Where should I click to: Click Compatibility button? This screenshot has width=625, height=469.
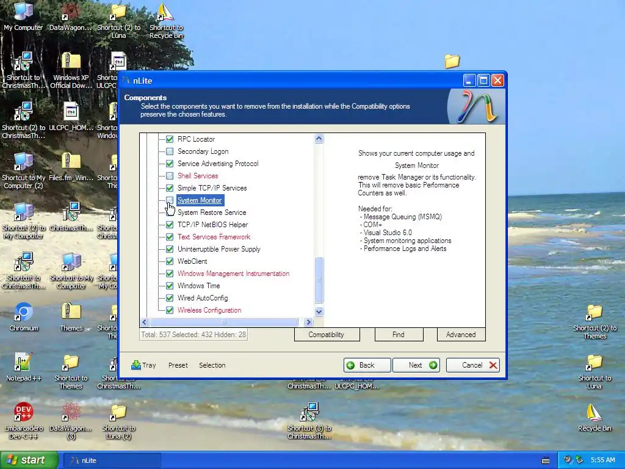tap(327, 335)
